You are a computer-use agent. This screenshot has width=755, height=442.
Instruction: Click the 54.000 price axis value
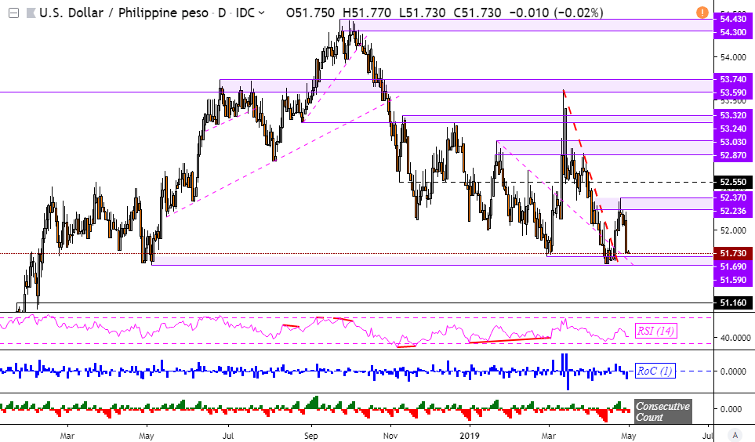(x=733, y=57)
